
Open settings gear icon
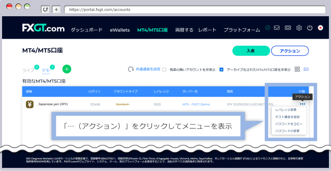click(x=299, y=28)
